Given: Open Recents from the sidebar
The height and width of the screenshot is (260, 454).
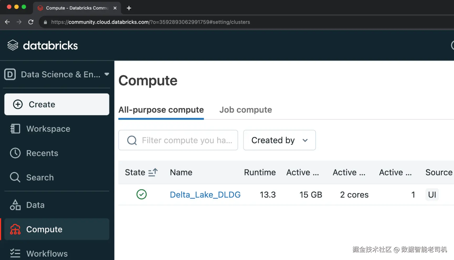Looking at the screenshot, I should [x=42, y=153].
